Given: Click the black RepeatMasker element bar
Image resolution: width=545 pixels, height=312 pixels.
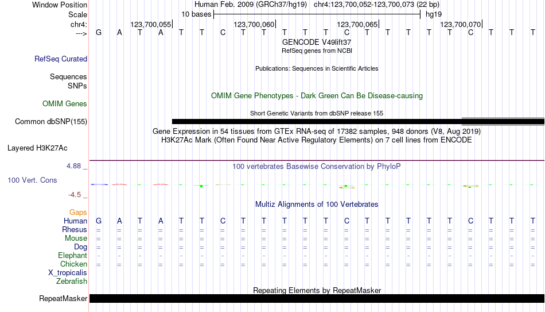Looking at the screenshot, I should [317, 298].
